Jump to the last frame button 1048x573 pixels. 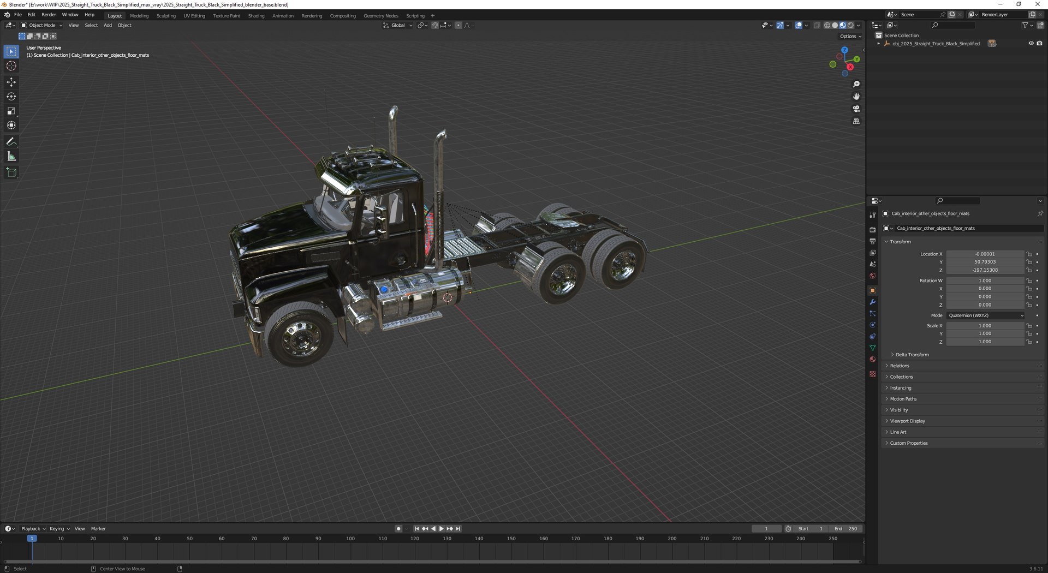pos(458,529)
